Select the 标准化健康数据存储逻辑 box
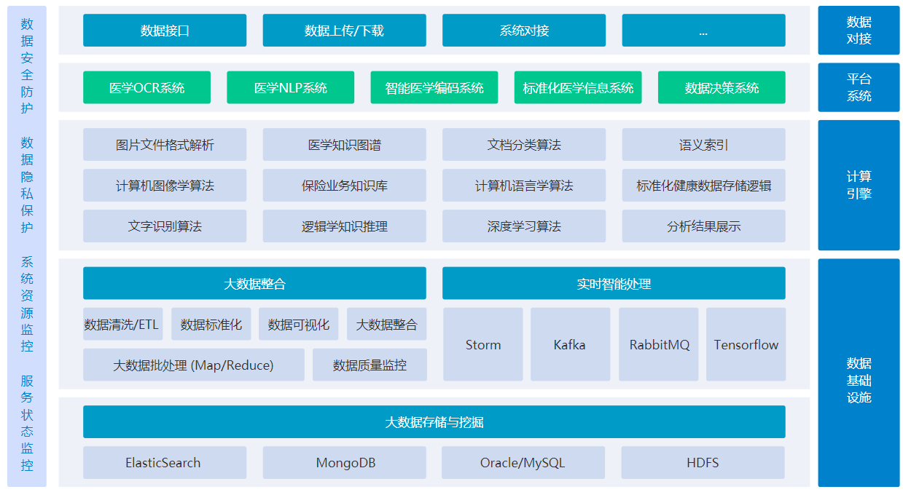This screenshot has width=903, height=492. coord(703,186)
